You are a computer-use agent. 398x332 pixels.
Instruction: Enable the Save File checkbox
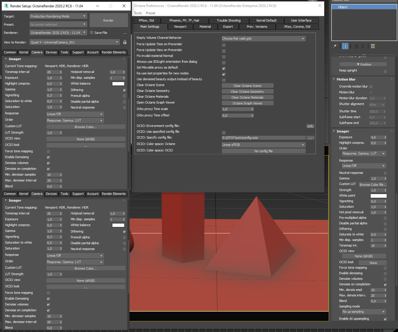coord(92,33)
